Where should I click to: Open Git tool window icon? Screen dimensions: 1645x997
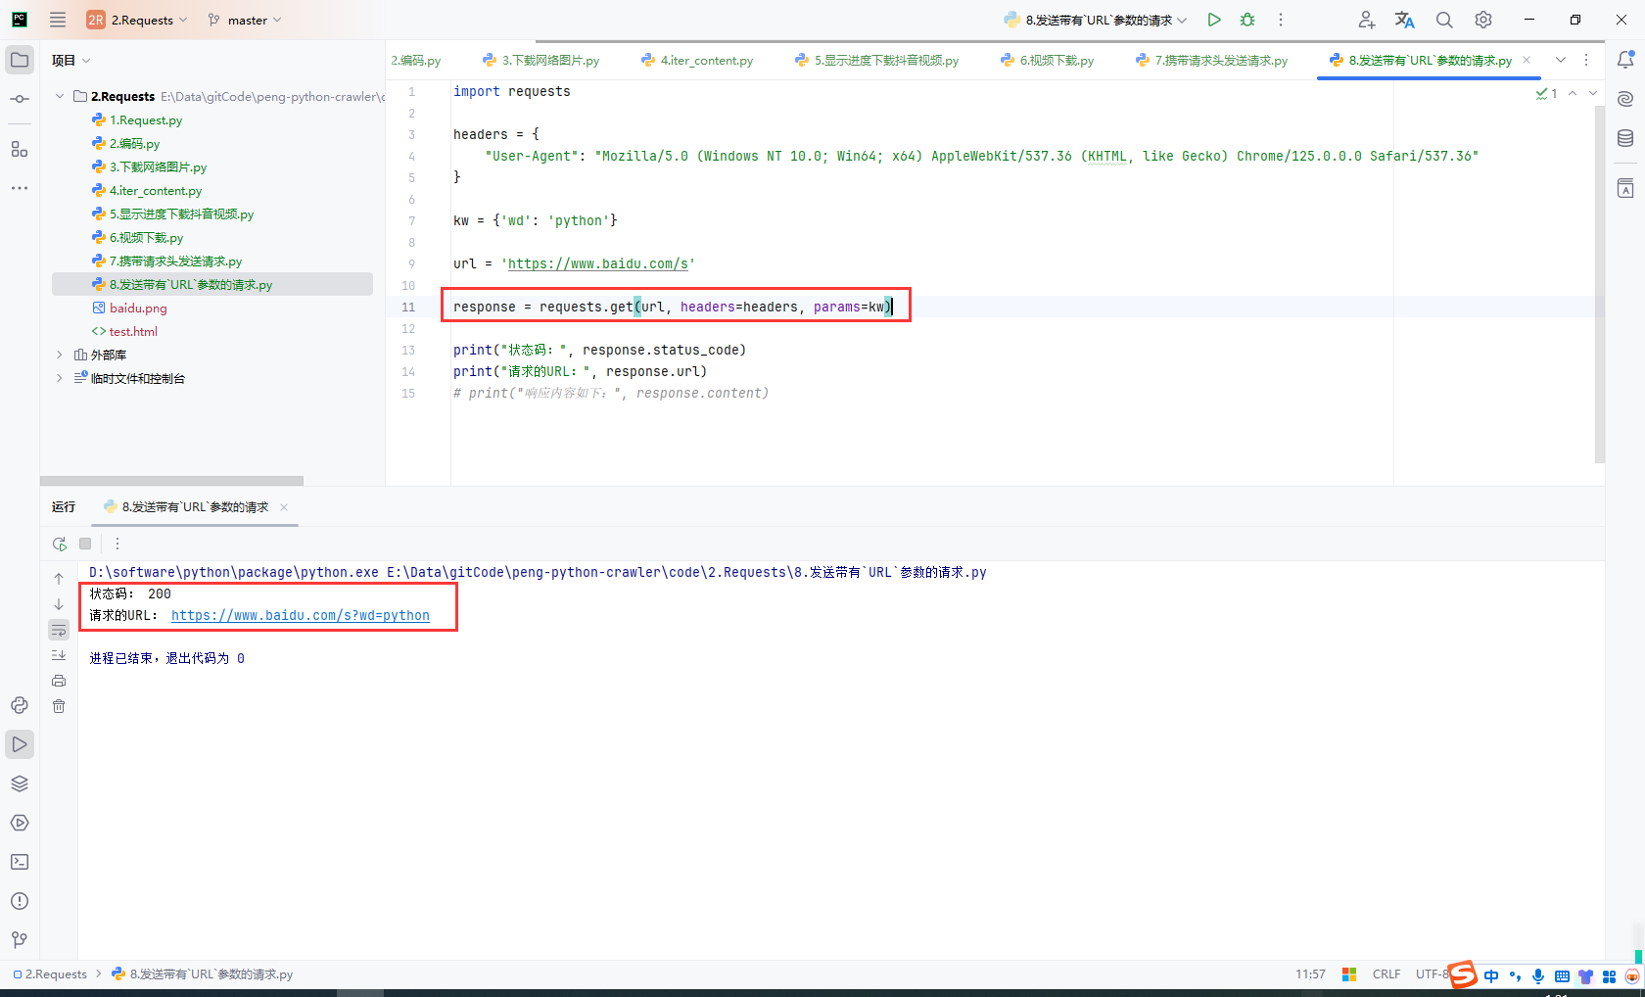pos(20,940)
